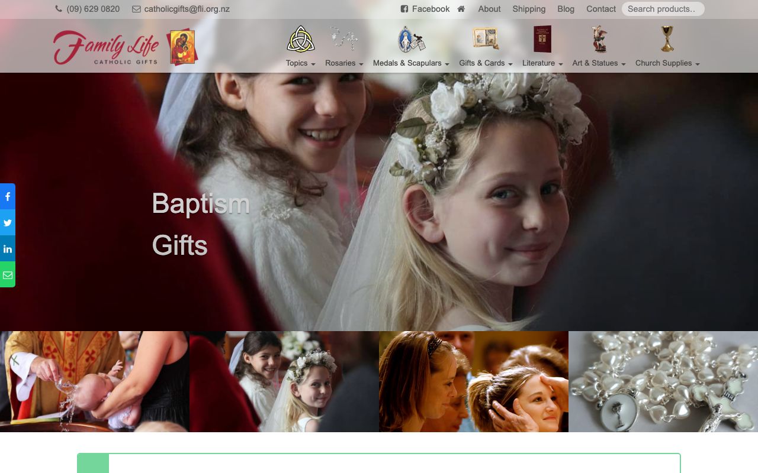Click the red book Literature icon
Viewport: 758px width, 473px height.
(542, 39)
